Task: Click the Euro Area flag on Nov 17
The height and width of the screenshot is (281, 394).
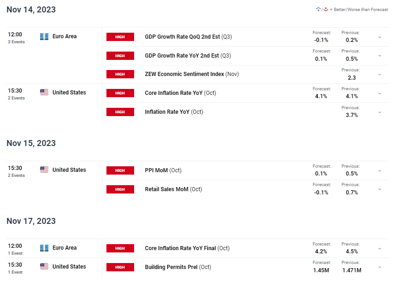Action: coord(44,248)
